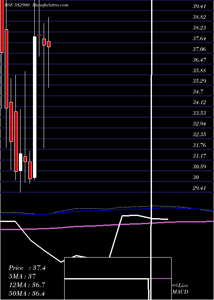Click the 31.76 price axis label

click(199, 145)
